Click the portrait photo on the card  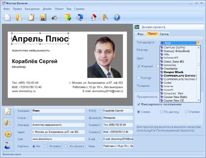coord(105,56)
